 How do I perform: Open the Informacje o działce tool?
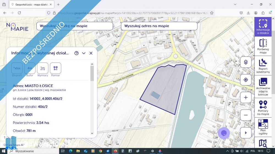[263, 27]
